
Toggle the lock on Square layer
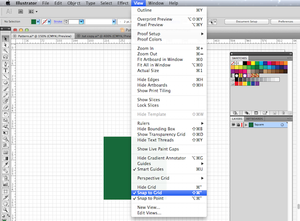click(239, 125)
